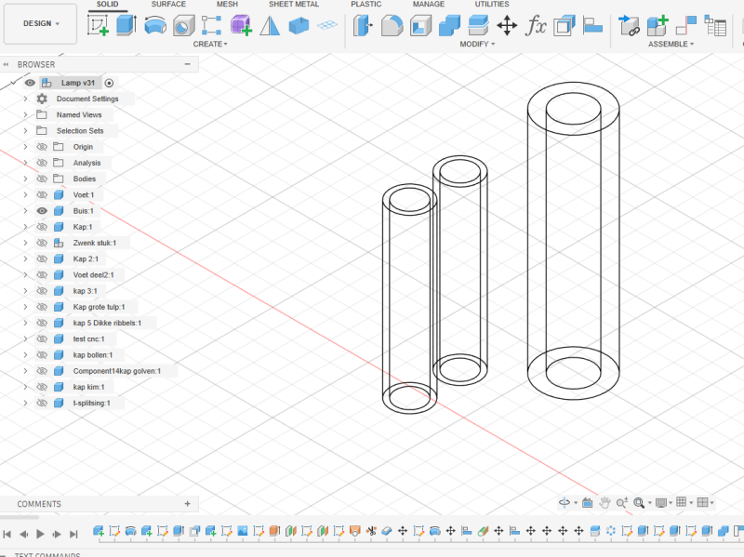Select kap 5 Dikke ribbels:1 in browser
744x557 pixels.
[x=107, y=323]
